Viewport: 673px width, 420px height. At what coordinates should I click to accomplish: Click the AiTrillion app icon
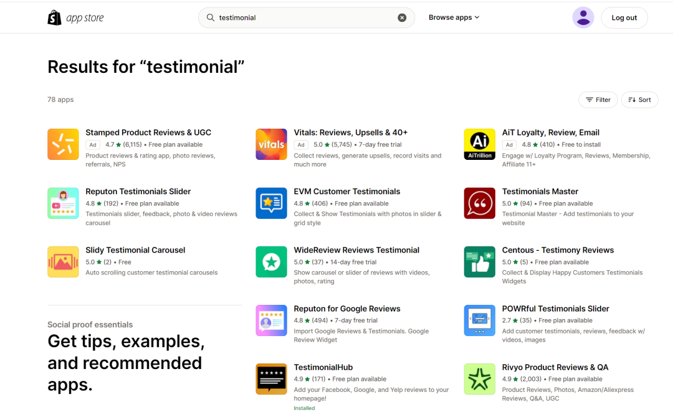479,144
